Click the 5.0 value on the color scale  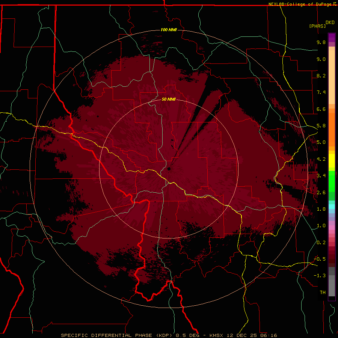point(321,142)
